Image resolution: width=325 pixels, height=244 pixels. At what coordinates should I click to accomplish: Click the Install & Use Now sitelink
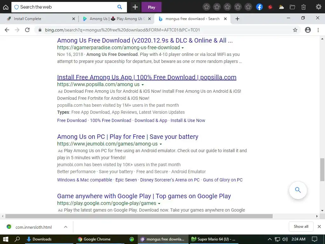coord(188,120)
